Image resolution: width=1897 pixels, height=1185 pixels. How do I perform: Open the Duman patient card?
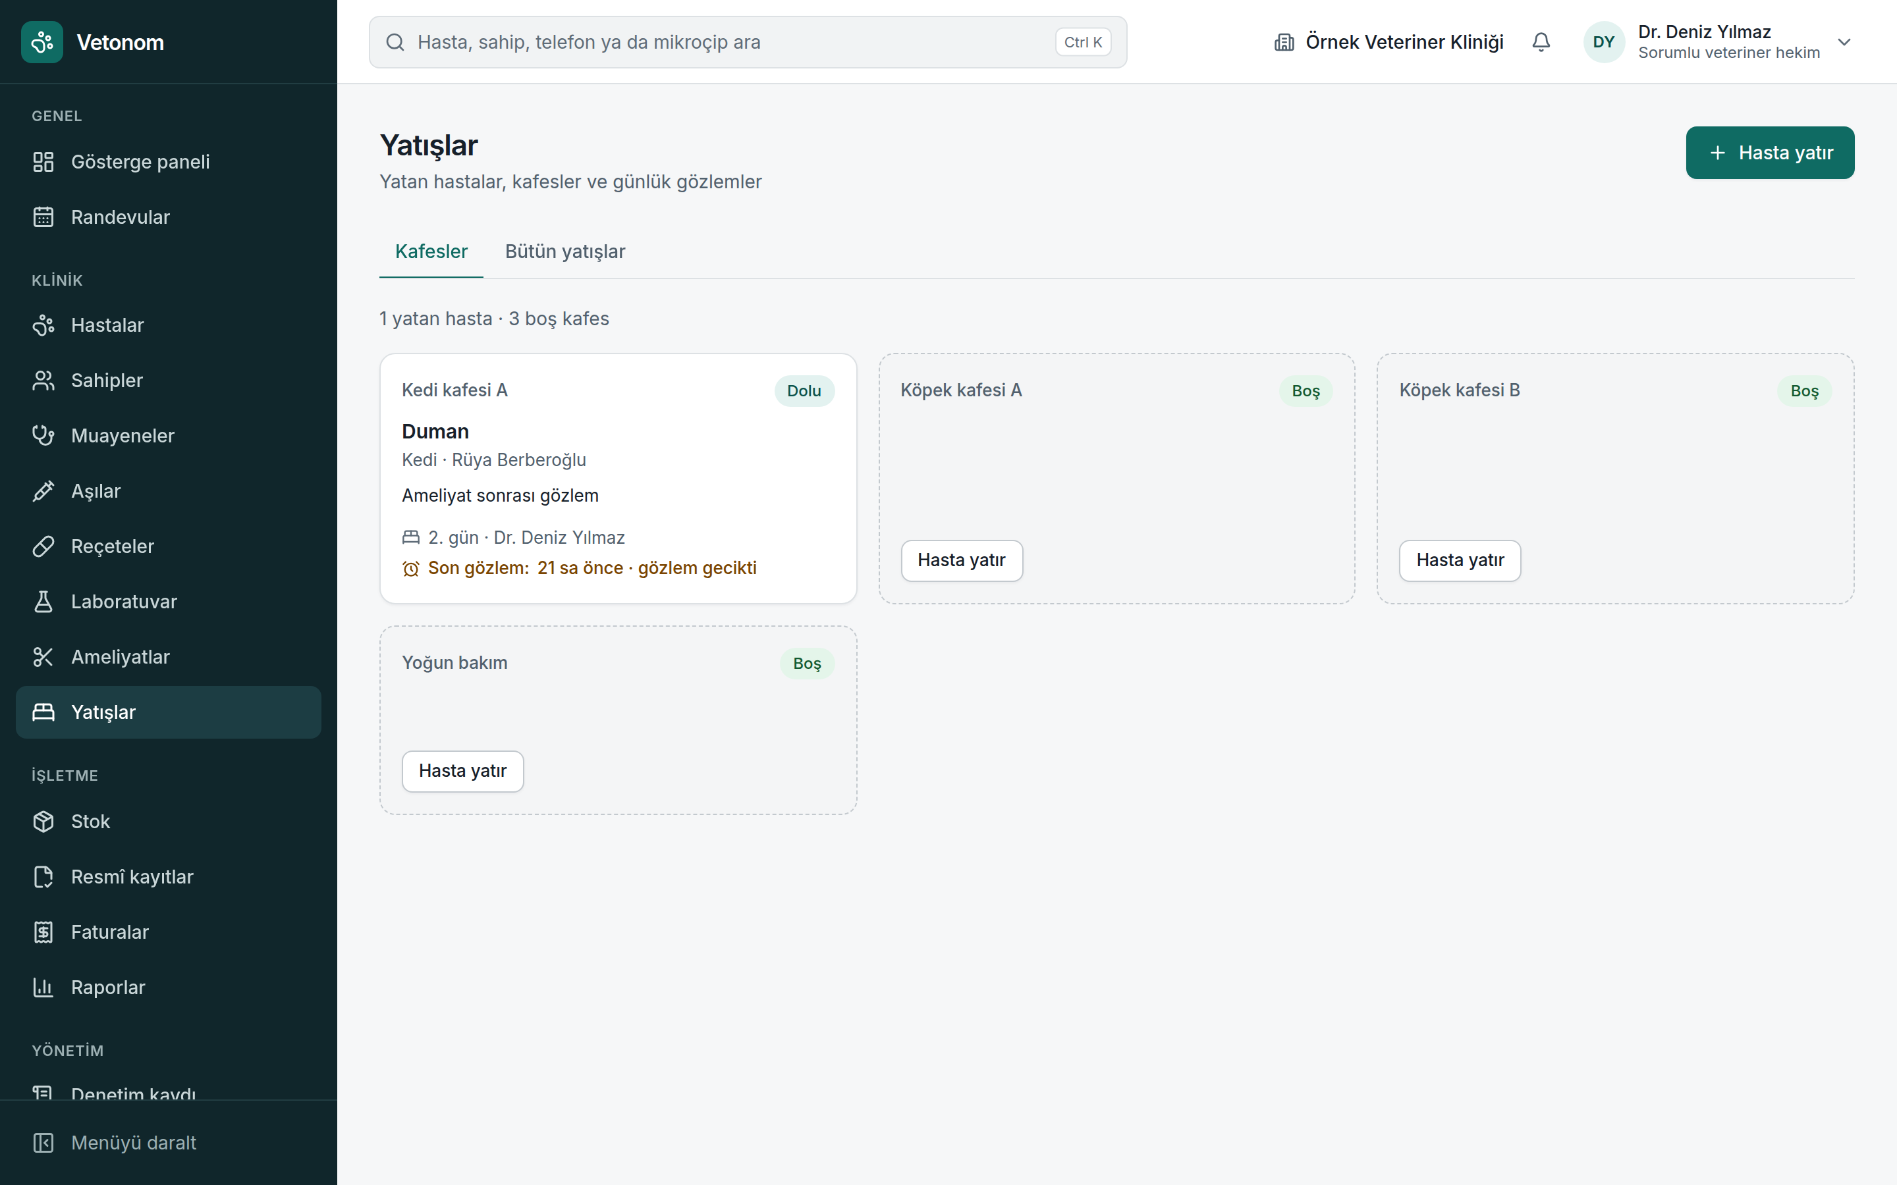tap(618, 478)
